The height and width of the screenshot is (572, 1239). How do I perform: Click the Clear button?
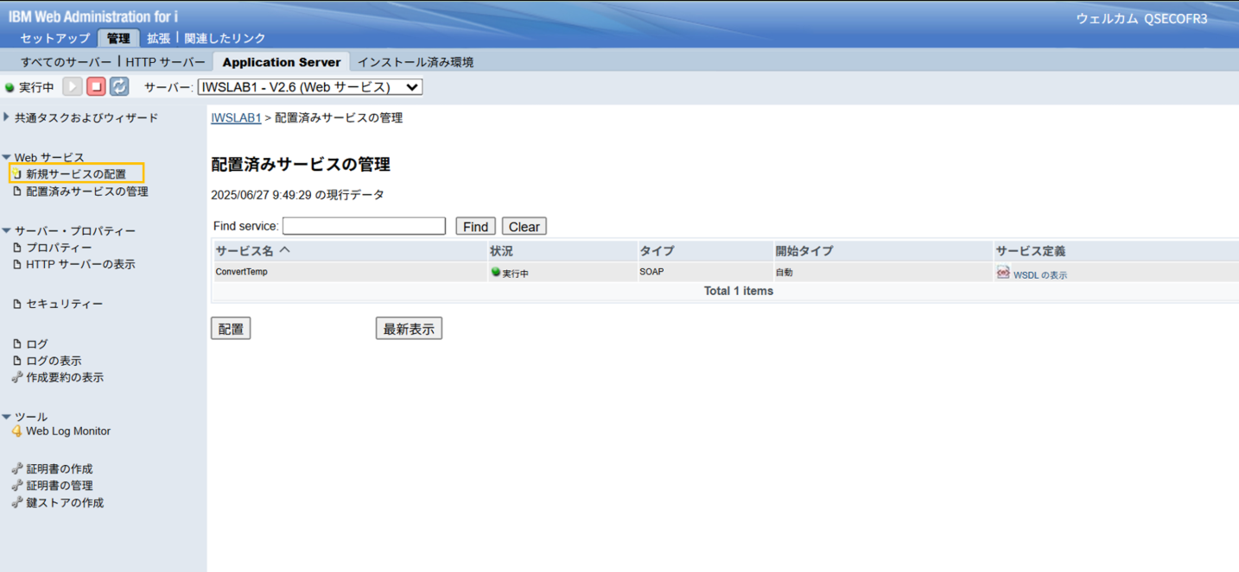pyautogui.click(x=524, y=226)
